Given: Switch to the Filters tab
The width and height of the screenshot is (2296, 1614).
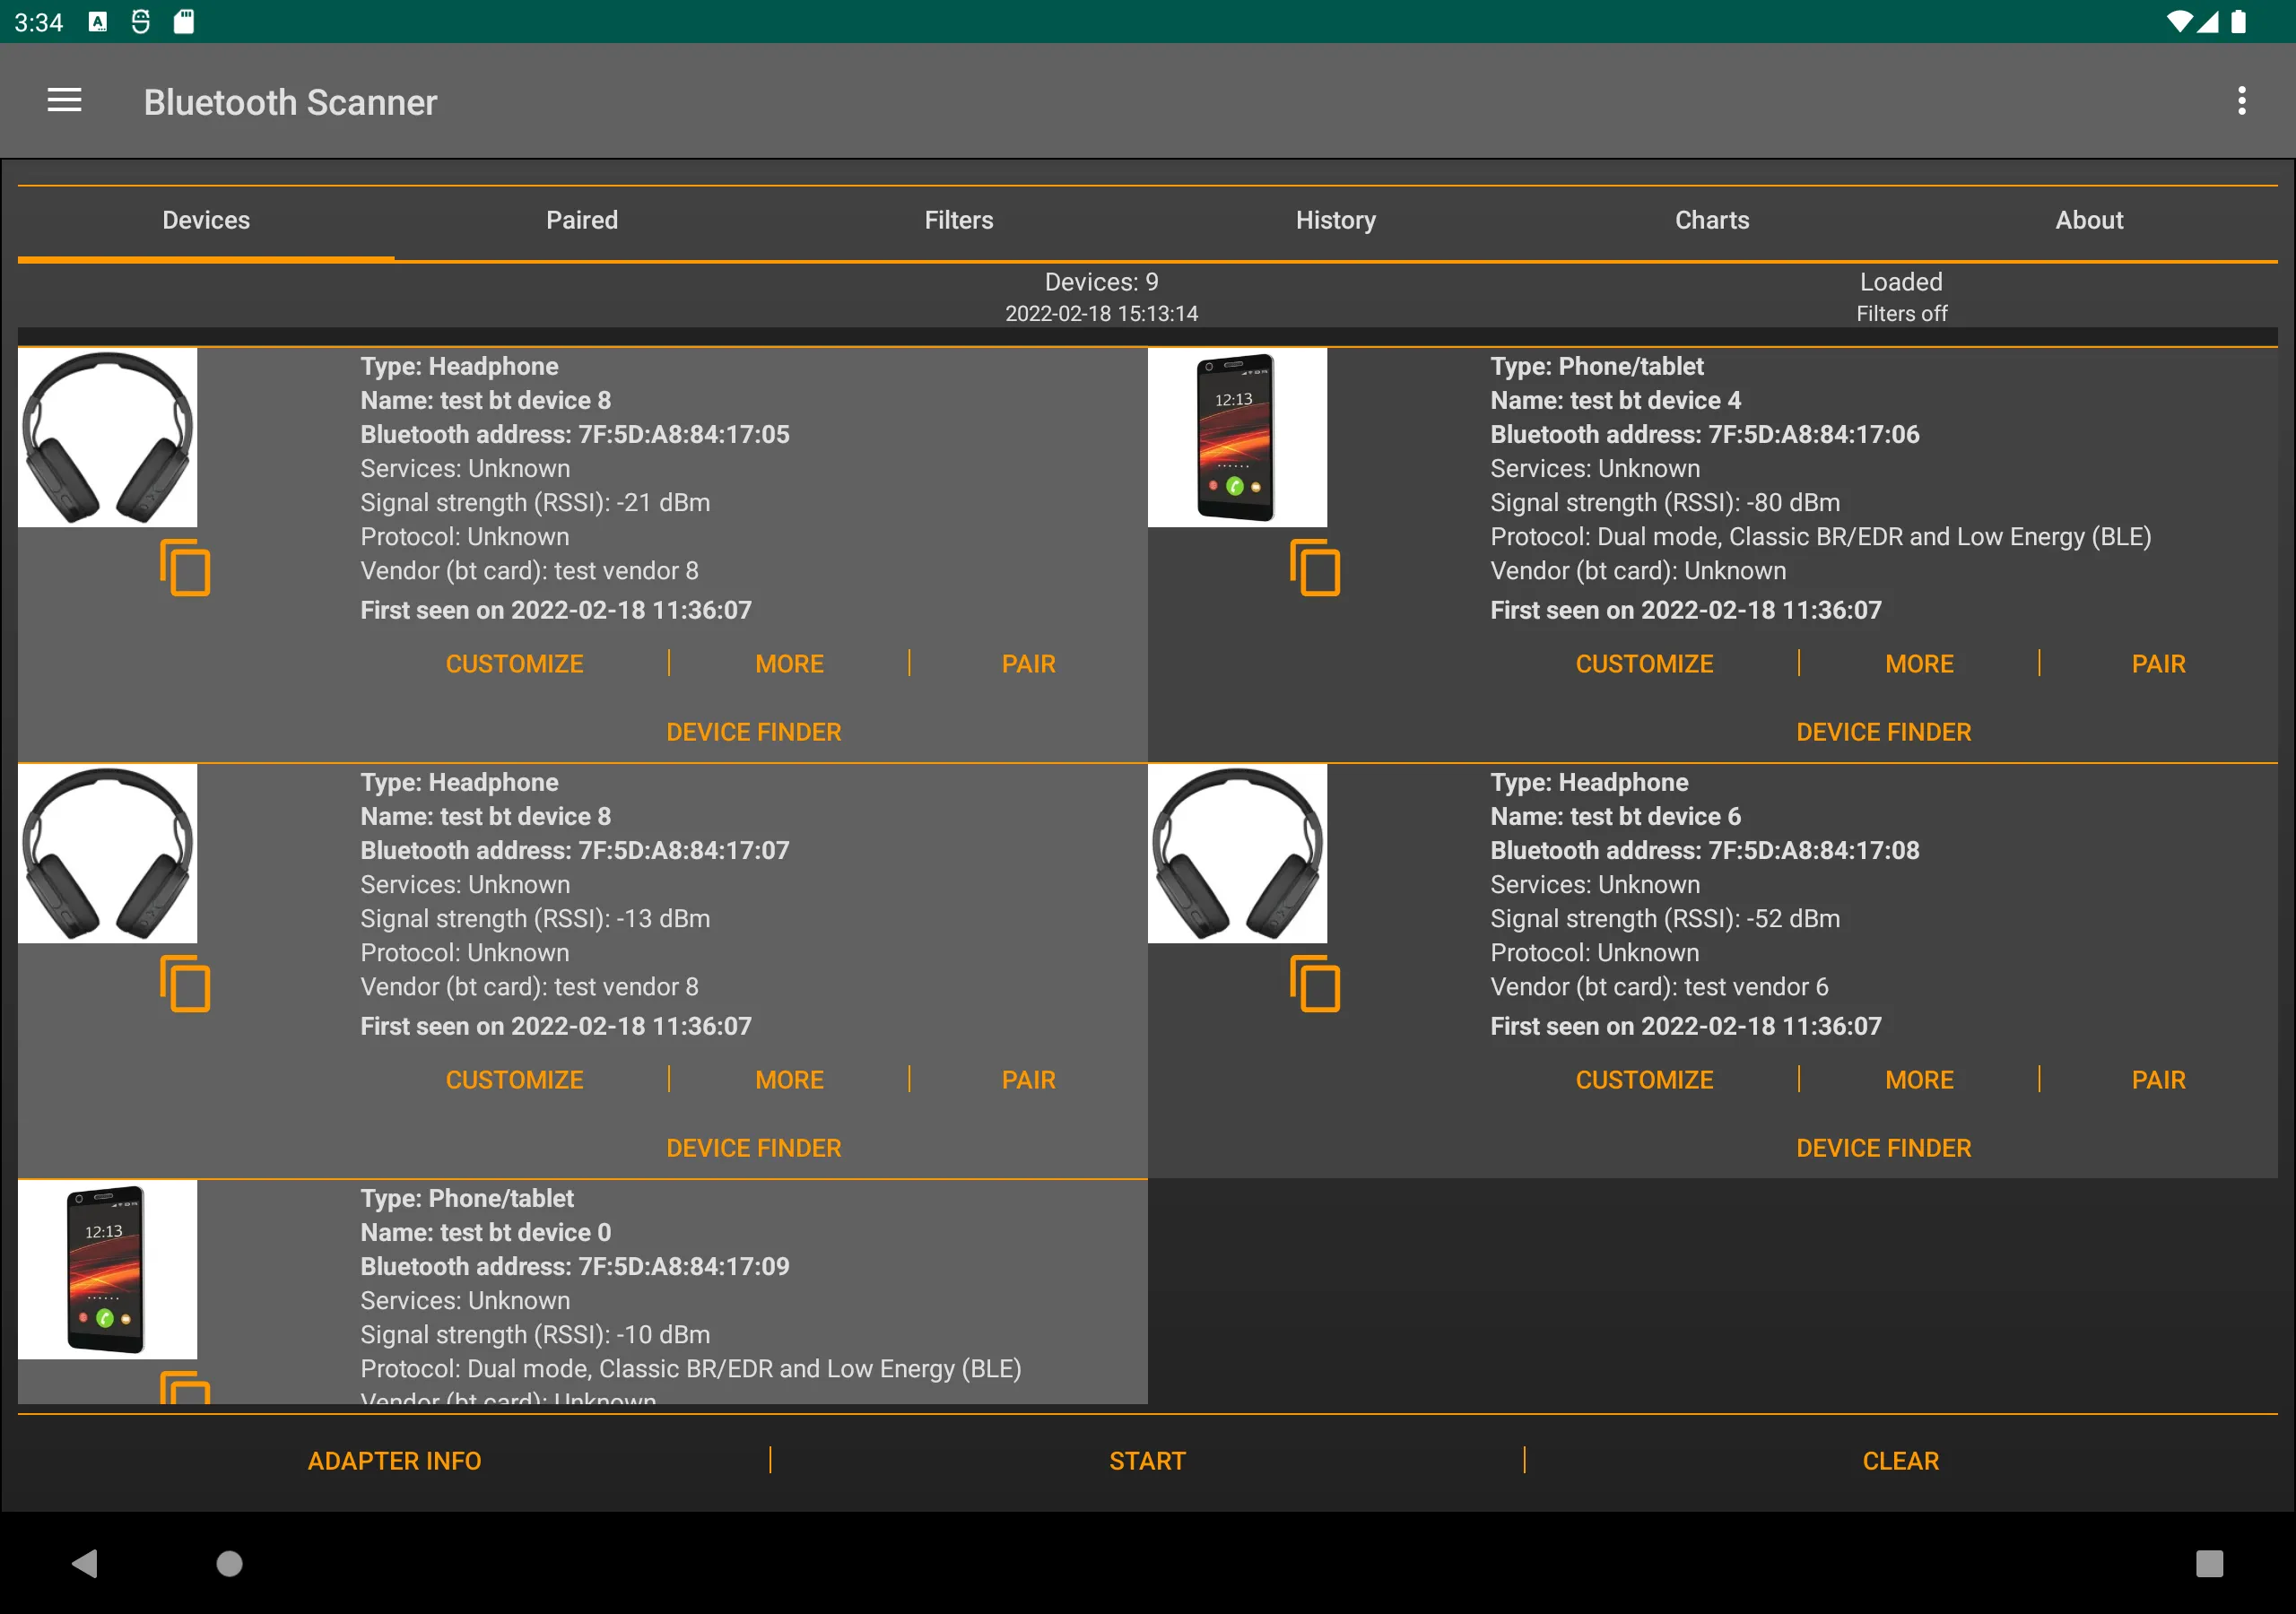Looking at the screenshot, I should click(x=958, y=220).
